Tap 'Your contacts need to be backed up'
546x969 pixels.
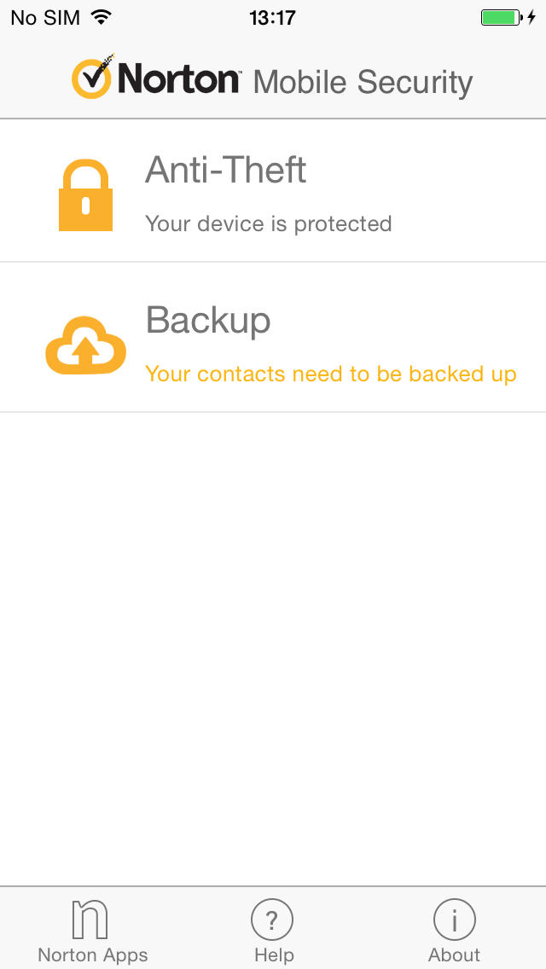pos(331,374)
